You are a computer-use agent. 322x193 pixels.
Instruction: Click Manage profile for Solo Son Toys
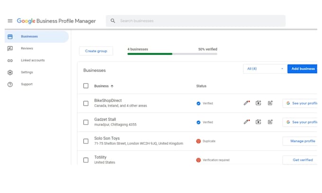pos(300,141)
